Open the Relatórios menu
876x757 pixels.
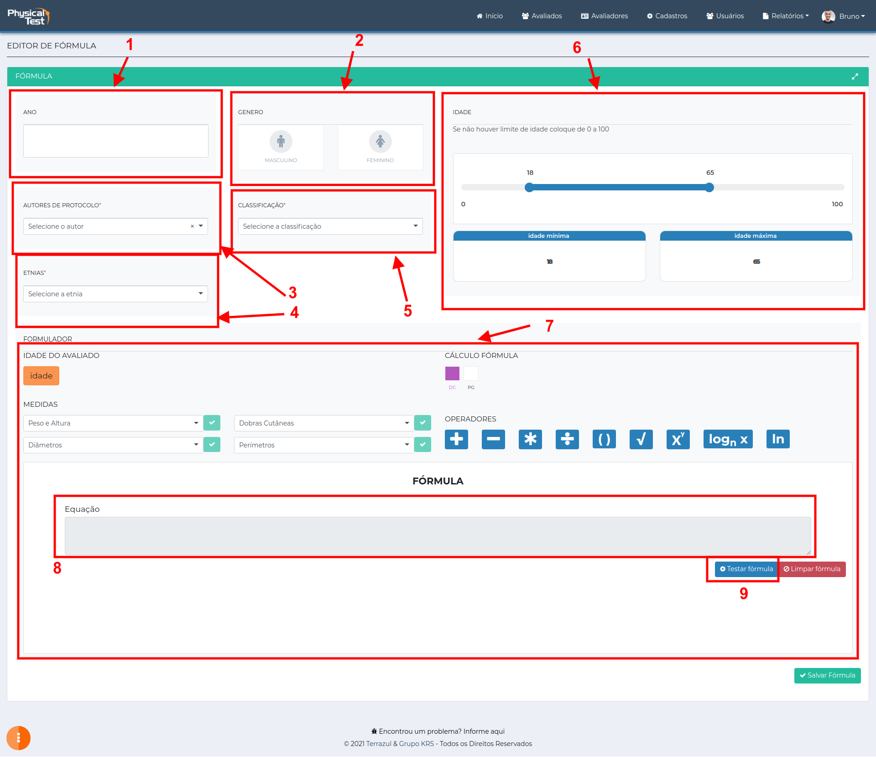point(786,16)
